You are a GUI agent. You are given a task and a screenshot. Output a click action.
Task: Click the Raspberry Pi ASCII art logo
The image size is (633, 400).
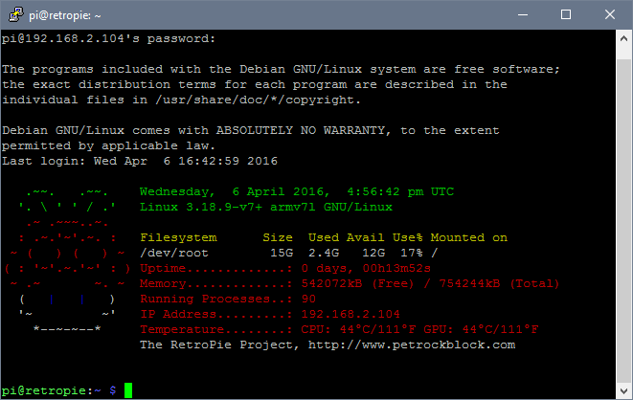(65, 267)
